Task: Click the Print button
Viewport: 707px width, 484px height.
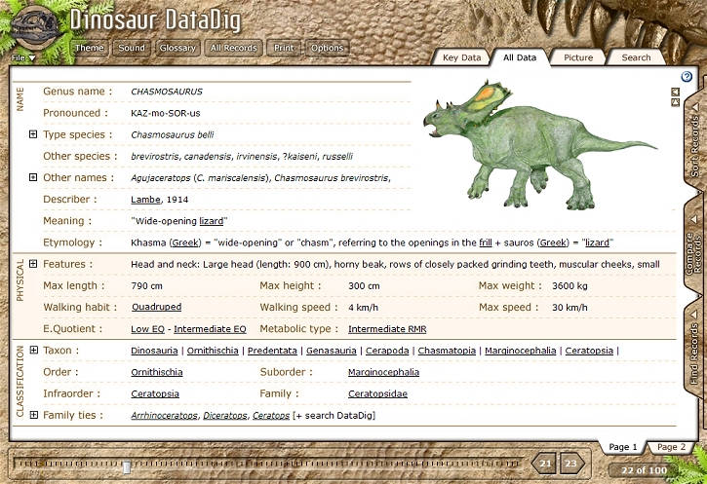Action: click(284, 48)
